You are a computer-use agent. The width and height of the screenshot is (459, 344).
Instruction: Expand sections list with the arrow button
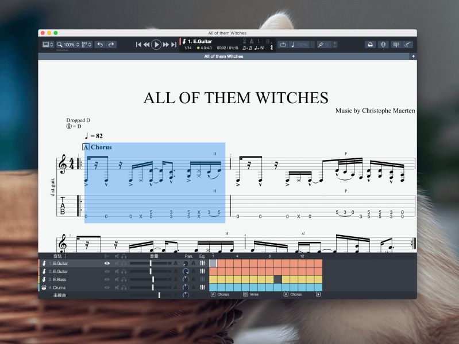tap(318, 294)
